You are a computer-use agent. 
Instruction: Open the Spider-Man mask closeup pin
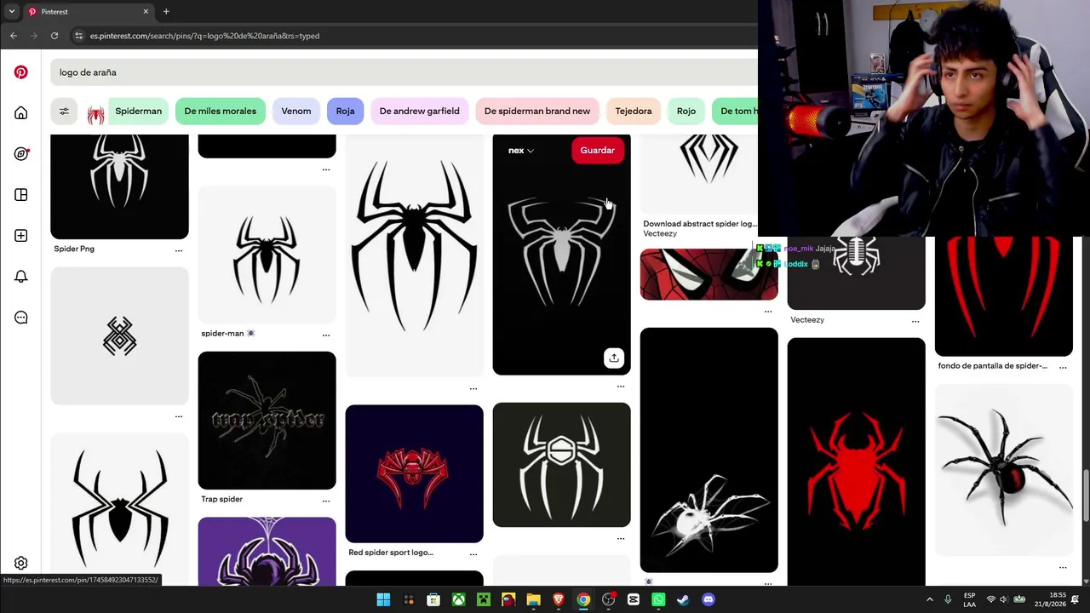pyautogui.click(x=709, y=274)
